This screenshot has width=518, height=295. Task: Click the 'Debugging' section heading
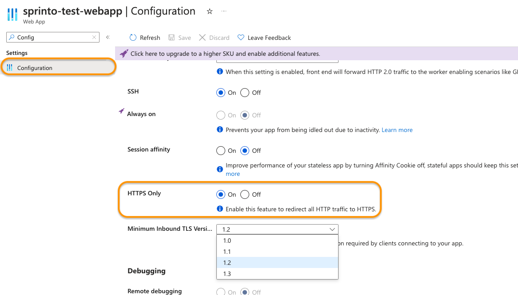click(x=146, y=271)
